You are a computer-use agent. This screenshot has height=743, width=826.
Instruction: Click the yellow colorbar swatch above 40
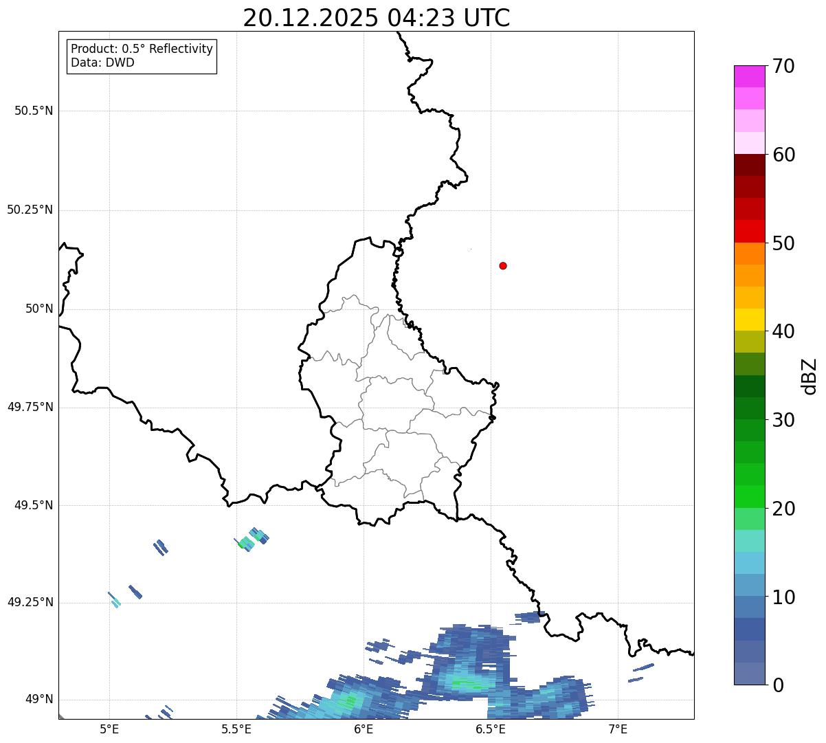749,320
